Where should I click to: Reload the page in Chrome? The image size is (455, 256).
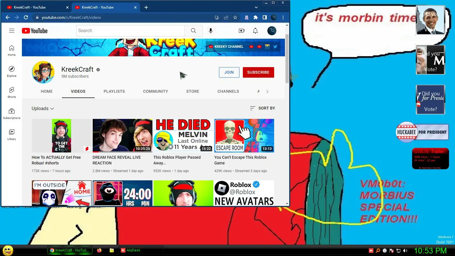point(26,17)
